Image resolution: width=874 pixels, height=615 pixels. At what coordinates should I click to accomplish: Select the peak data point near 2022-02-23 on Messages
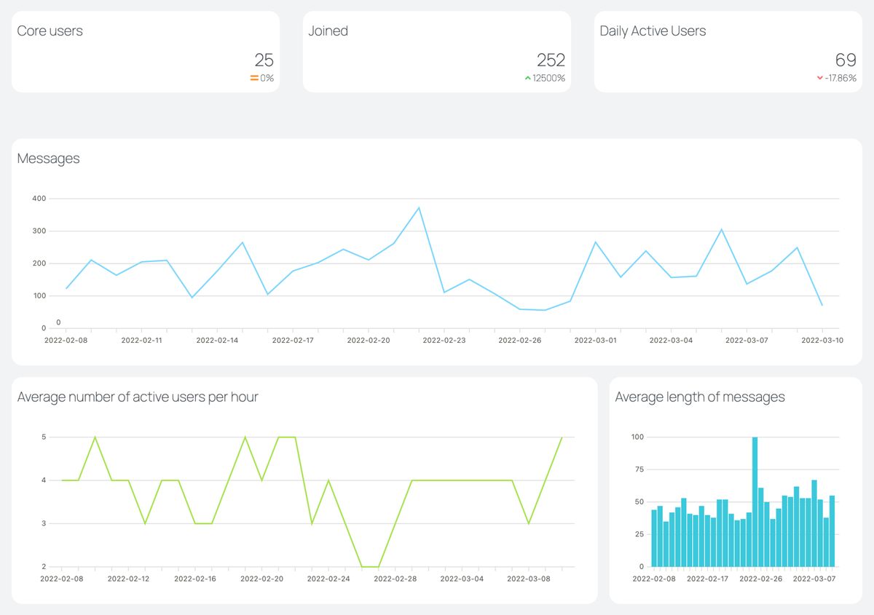click(x=419, y=207)
